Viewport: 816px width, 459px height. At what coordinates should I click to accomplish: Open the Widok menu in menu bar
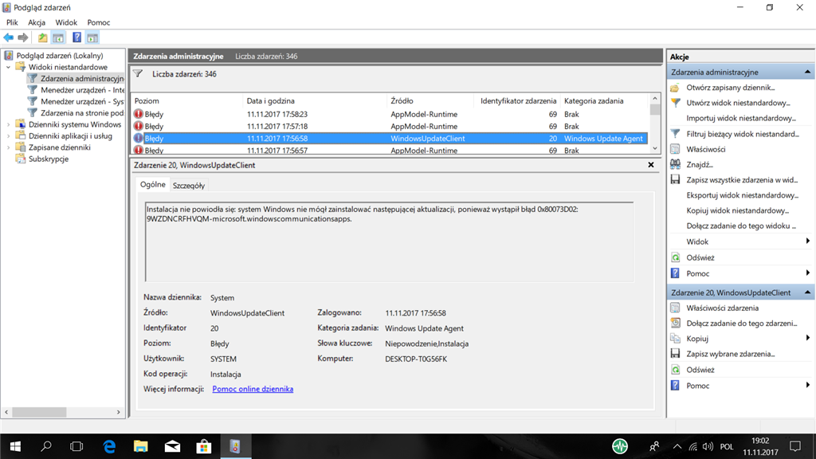(66, 22)
